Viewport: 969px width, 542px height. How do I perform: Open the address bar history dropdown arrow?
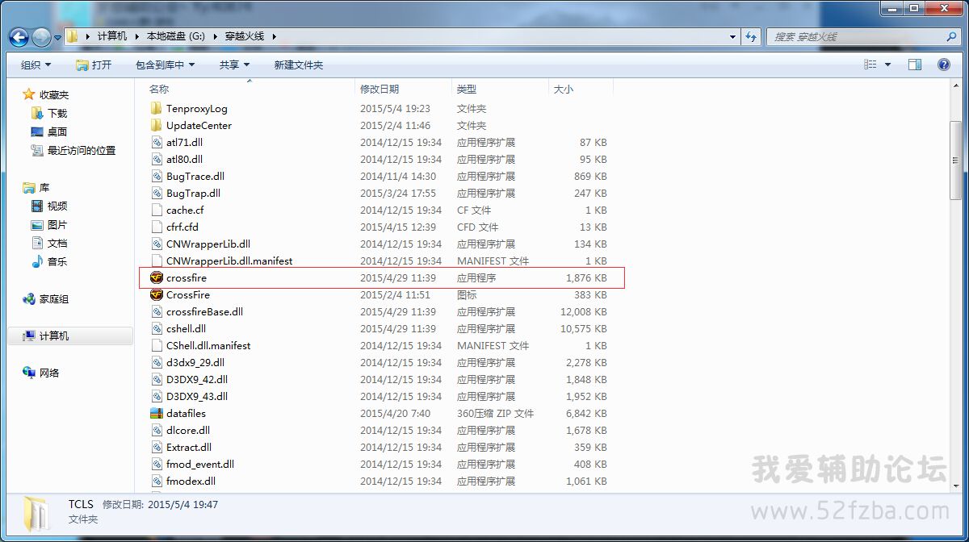(x=733, y=37)
